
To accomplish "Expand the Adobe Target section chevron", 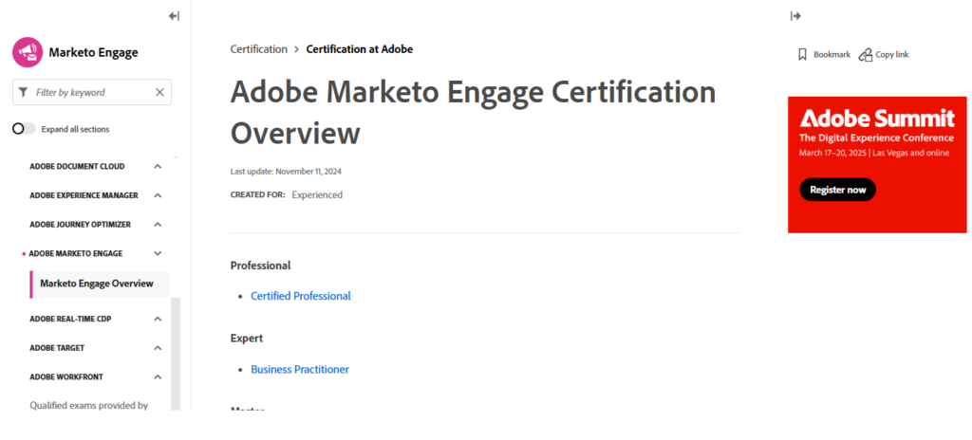I will point(158,348).
